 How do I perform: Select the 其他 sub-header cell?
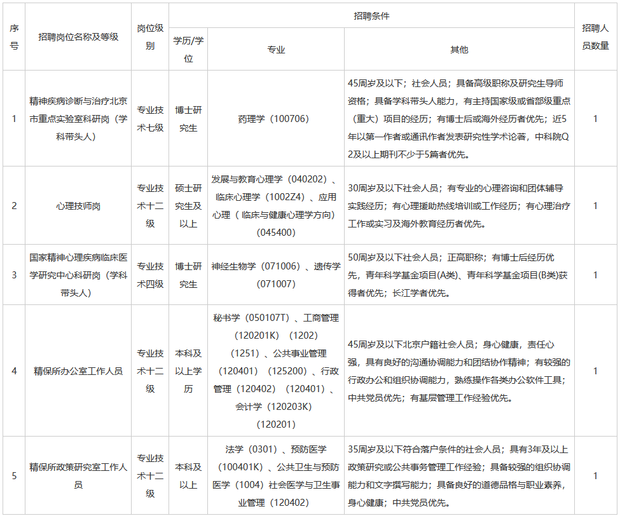(x=459, y=50)
